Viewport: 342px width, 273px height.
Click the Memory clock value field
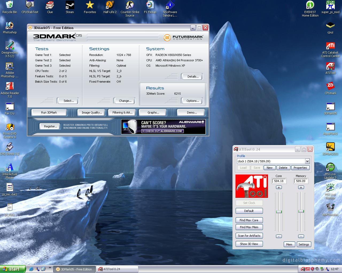[x=301, y=181]
